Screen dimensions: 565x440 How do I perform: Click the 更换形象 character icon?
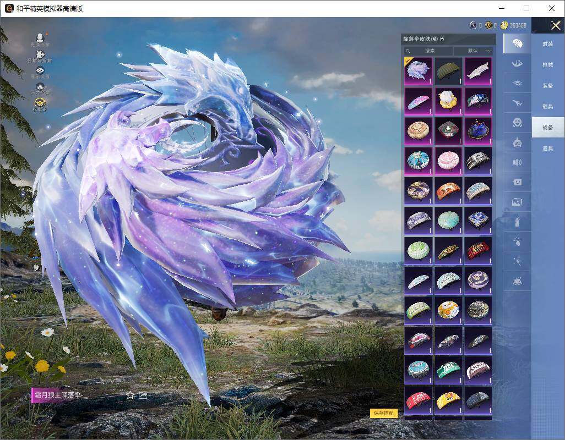(40, 37)
